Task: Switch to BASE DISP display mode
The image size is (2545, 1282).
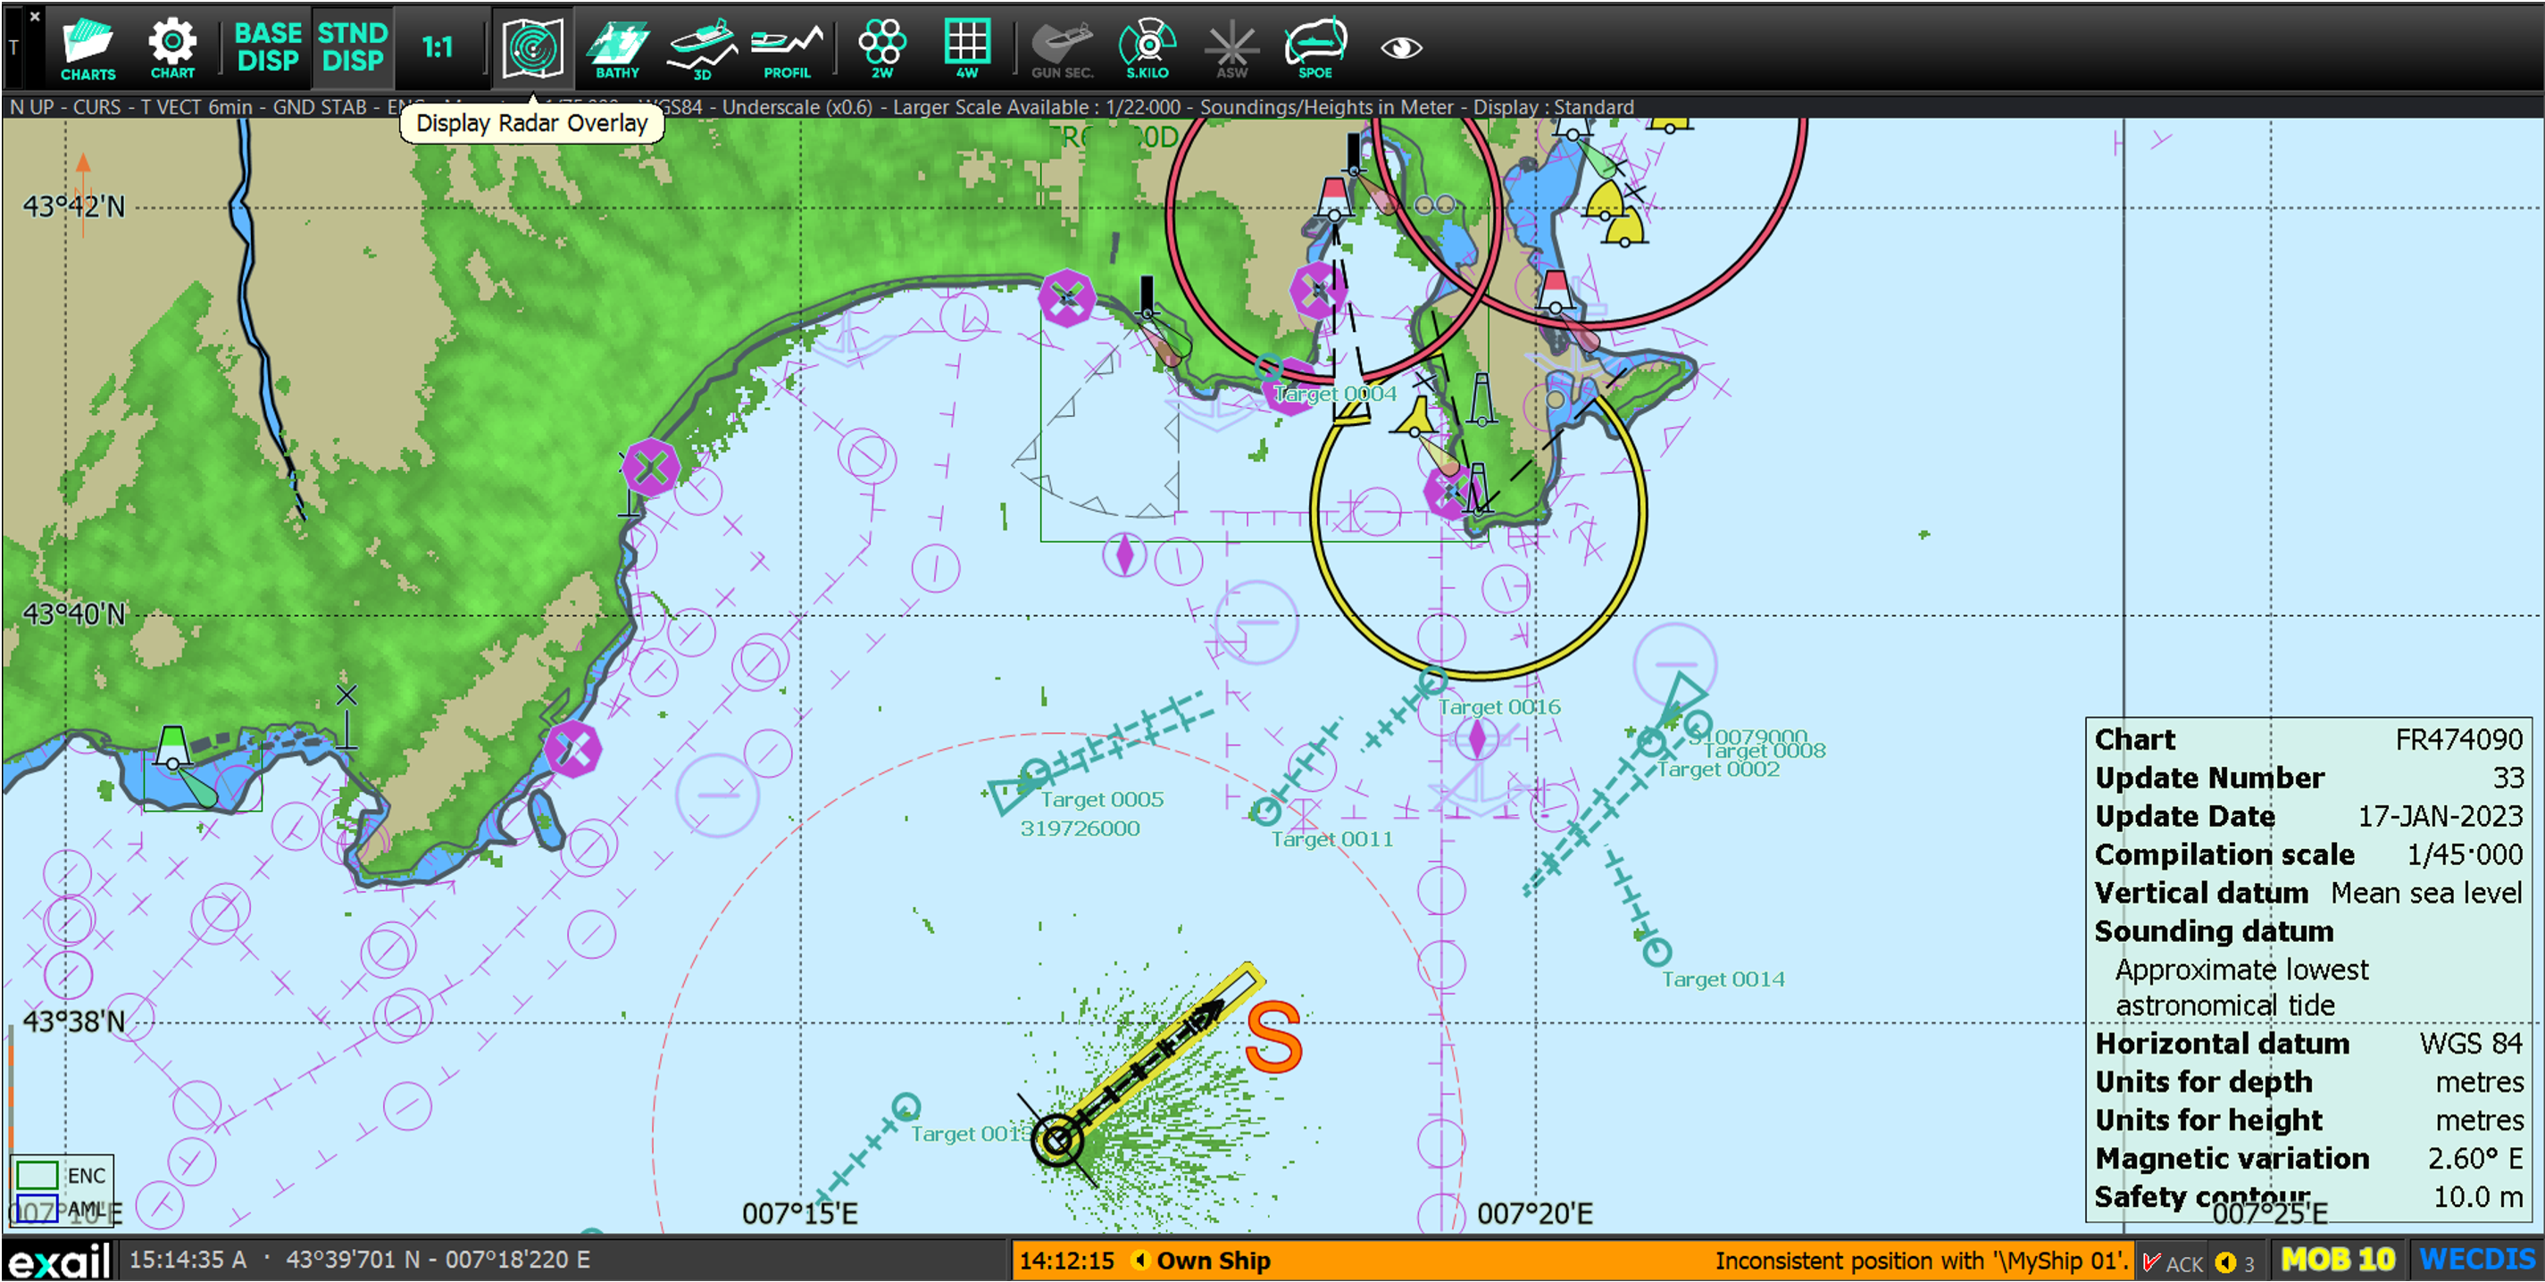Action: 267,47
